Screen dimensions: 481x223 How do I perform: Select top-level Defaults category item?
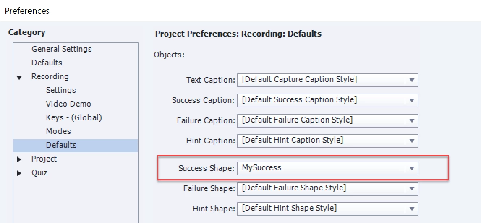pos(47,63)
